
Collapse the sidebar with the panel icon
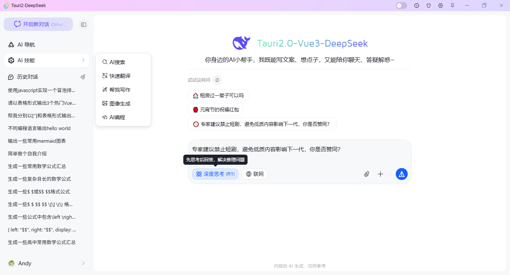coord(84,25)
